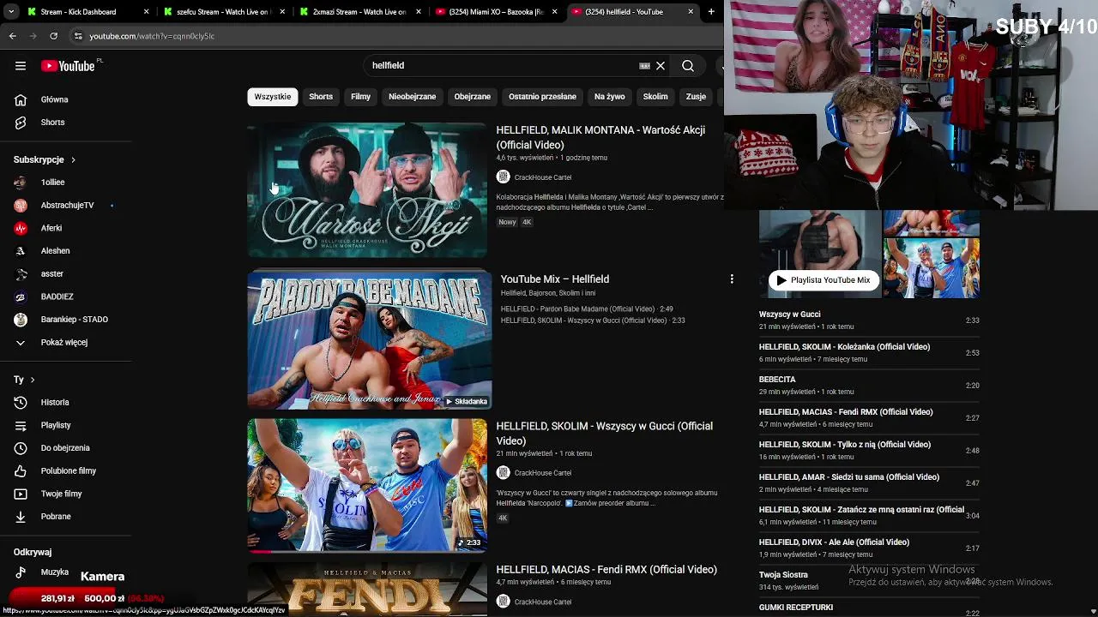The width and height of the screenshot is (1098, 617).
Task: Open HELLFIELD, MALIK MONTANA Wartość Akcji title
Action: [600, 137]
